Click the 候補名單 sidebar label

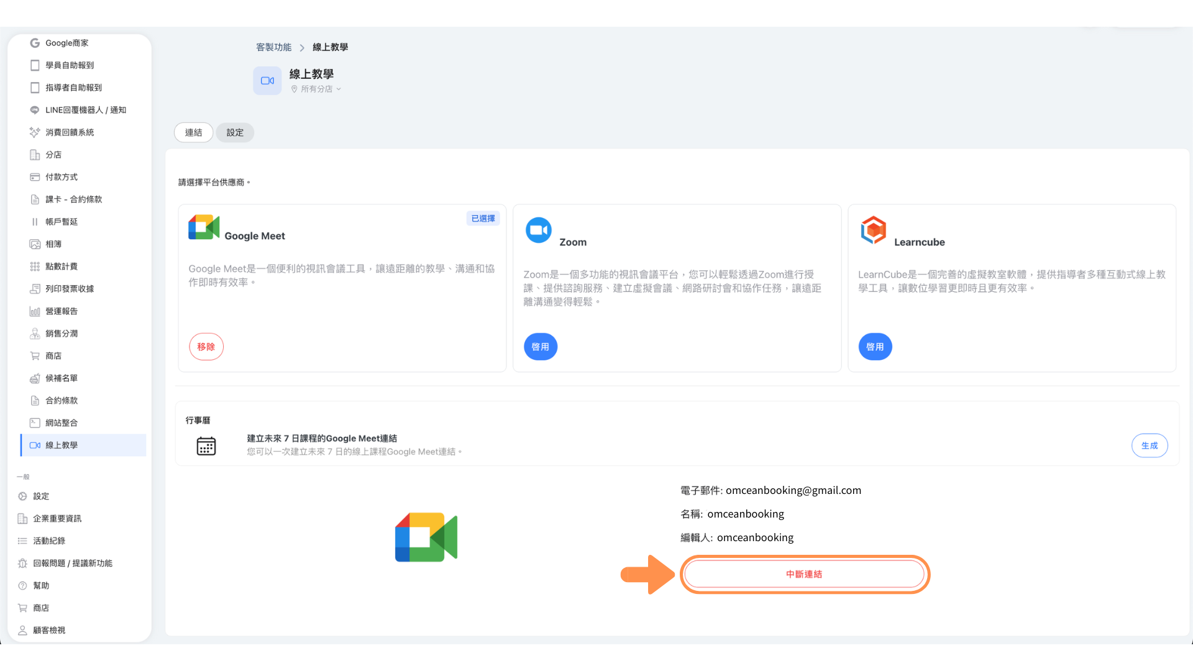click(x=62, y=378)
